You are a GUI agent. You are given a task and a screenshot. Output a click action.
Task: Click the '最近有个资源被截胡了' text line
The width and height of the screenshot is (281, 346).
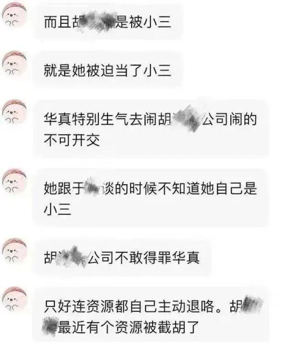(128, 327)
